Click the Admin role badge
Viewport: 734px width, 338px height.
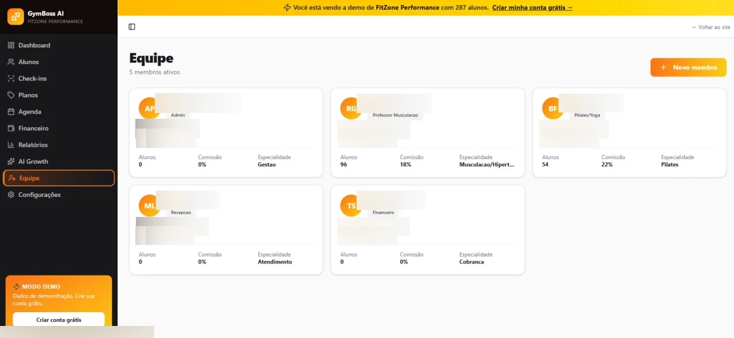178,115
